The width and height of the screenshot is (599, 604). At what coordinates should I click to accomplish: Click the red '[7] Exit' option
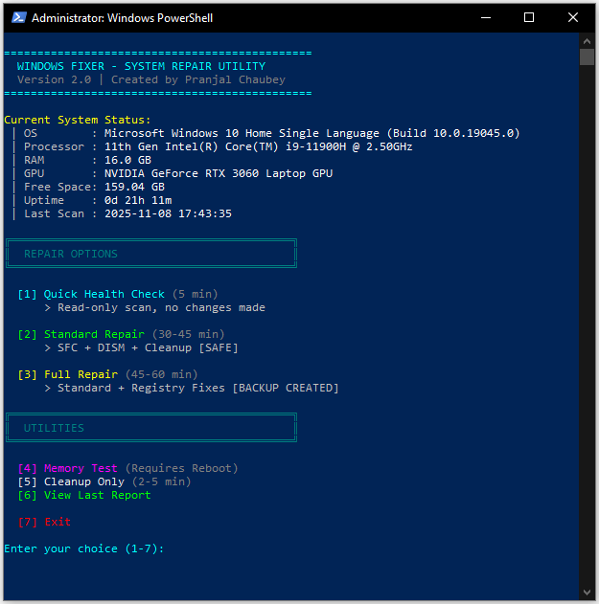44,522
